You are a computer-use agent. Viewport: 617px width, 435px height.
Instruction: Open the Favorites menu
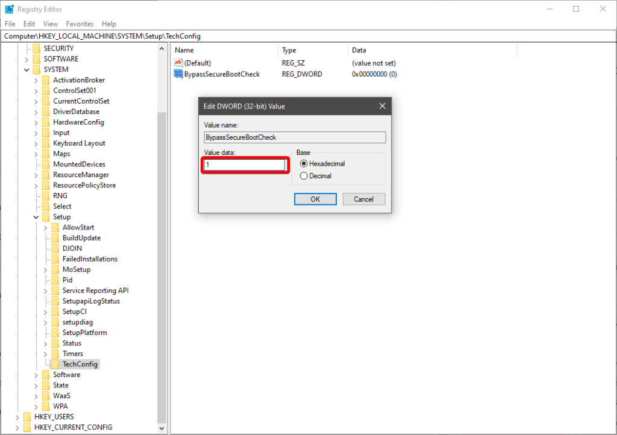pyautogui.click(x=80, y=24)
